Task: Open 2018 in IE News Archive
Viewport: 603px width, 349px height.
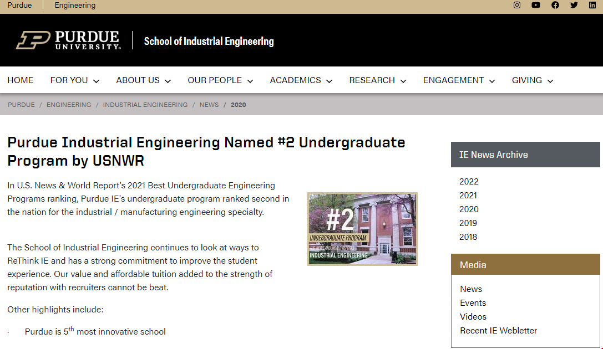Action: [468, 237]
